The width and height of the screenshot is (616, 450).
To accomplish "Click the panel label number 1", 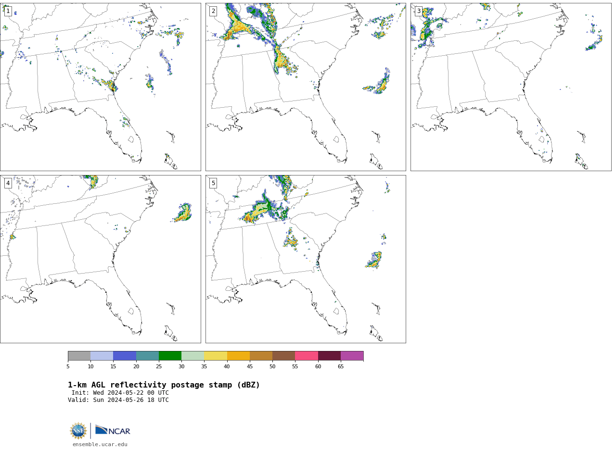I will (8, 11).
